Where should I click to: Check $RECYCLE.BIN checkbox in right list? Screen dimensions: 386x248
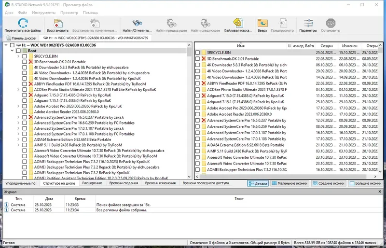[x=197, y=53]
